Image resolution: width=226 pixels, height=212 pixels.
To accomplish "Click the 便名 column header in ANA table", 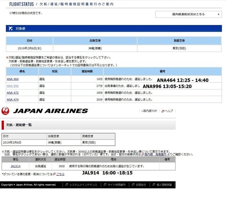I will coord(22,72).
